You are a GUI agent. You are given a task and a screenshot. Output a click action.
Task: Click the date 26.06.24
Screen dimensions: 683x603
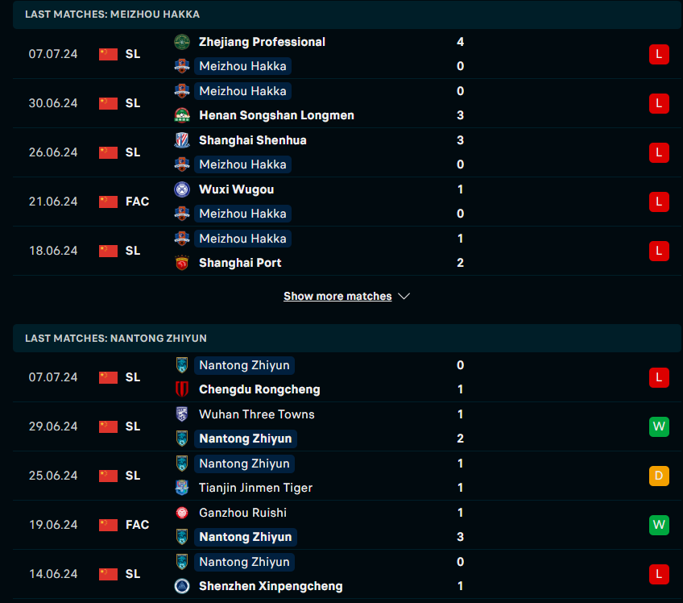[53, 152]
